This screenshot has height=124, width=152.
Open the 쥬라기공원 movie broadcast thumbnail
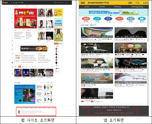click(x=131, y=63)
